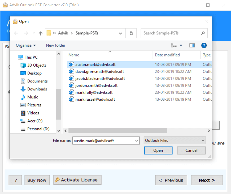
Task: Click Outlook icon of mark.folly file
Action: 71,92
